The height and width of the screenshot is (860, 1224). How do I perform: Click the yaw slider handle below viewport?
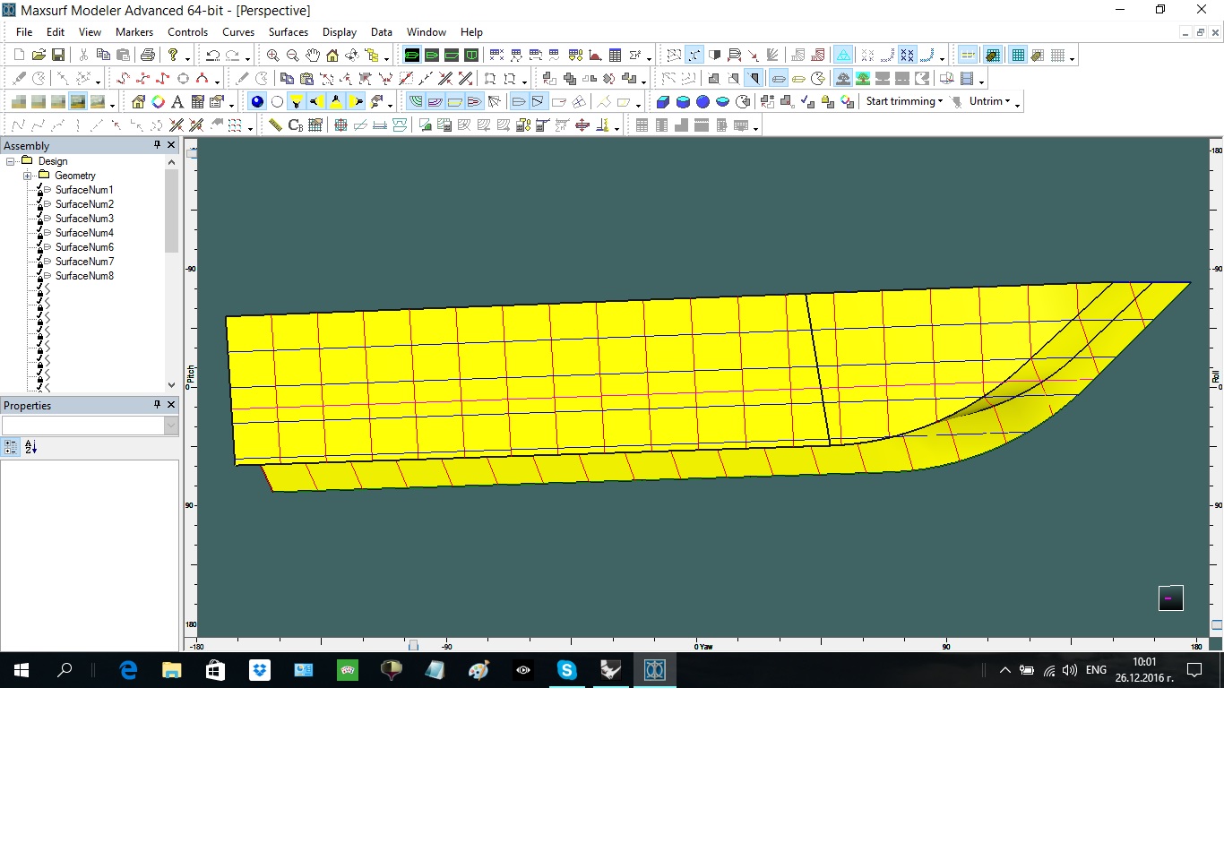[413, 645]
